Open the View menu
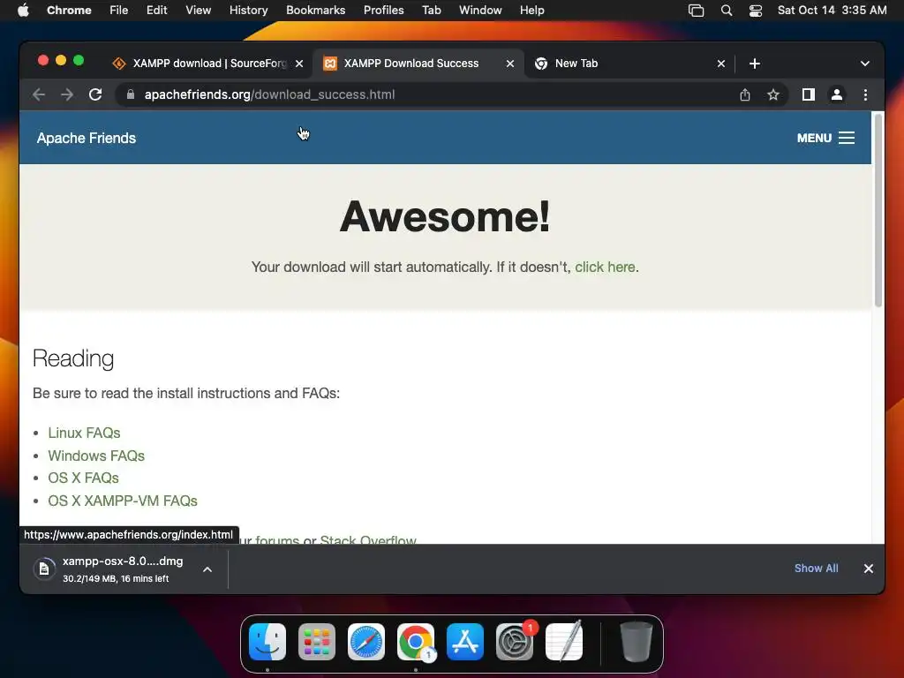The image size is (904, 678). (x=199, y=11)
